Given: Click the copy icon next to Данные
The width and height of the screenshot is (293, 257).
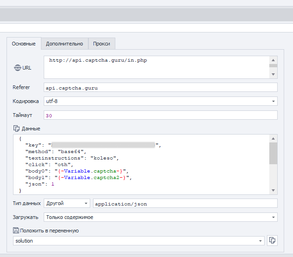Looking at the screenshot, I should click(x=17, y=128).
